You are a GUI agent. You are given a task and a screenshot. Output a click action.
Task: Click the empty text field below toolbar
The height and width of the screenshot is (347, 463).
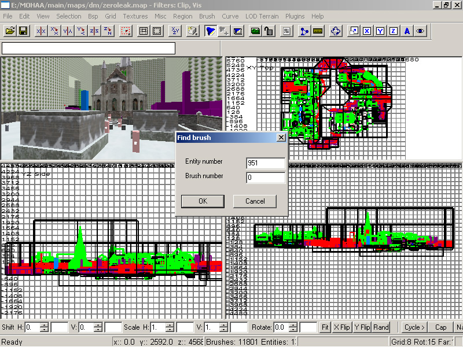pyautogui.click(x=89, y=49)
